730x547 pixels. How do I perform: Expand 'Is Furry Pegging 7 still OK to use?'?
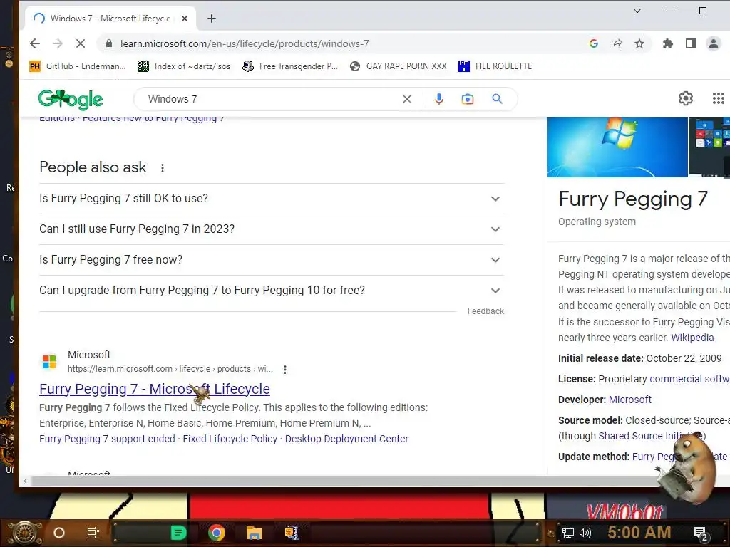point(272,199)
